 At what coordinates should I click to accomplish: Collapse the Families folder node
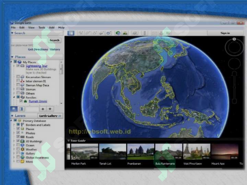click(14, 97)
